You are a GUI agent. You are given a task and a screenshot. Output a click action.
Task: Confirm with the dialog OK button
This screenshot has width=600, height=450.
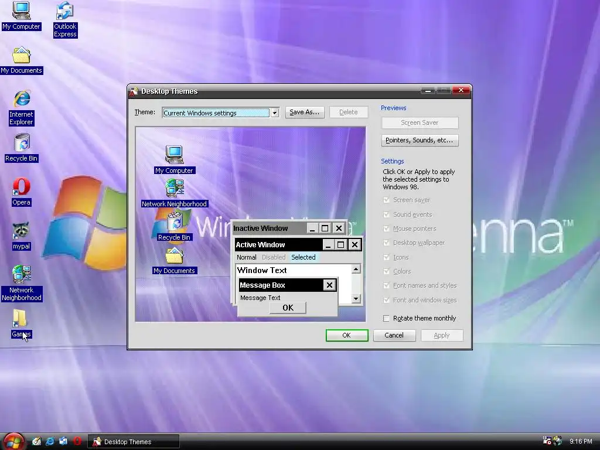(x=347, y=335)
